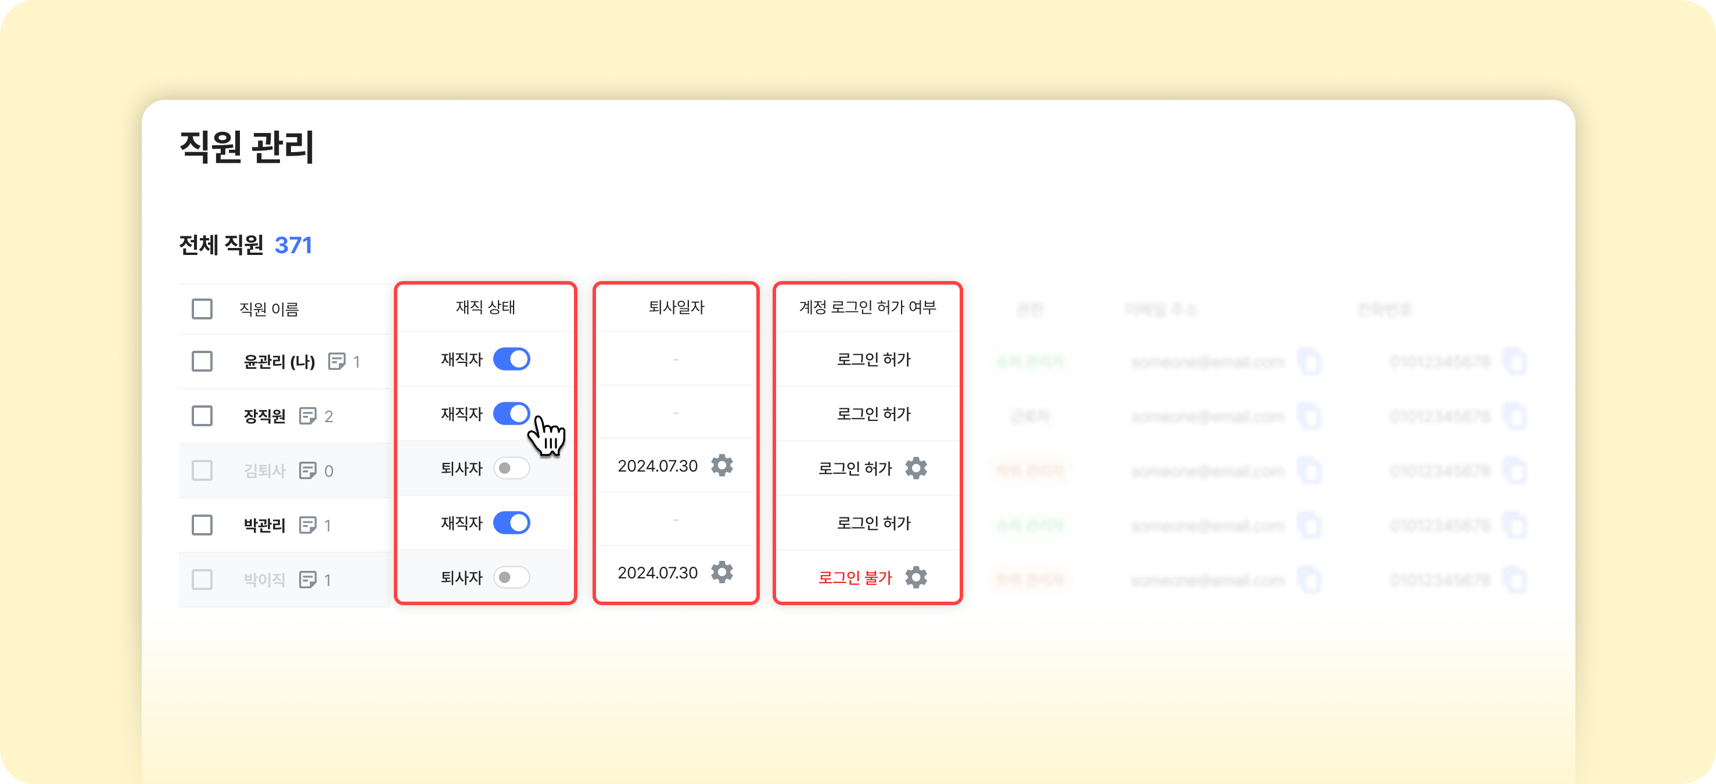Click memo note icon beside 윤관리 (나)
This screenshot has height=784, width=1716.
337,362
